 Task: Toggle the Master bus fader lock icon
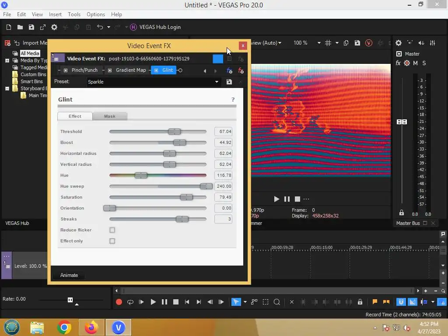click(402, 213)
